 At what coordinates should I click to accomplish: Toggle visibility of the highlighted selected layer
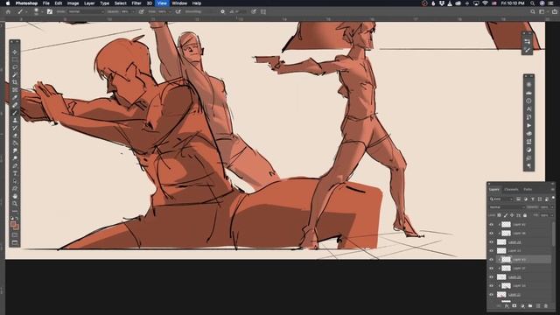click(x=492, y=260)
